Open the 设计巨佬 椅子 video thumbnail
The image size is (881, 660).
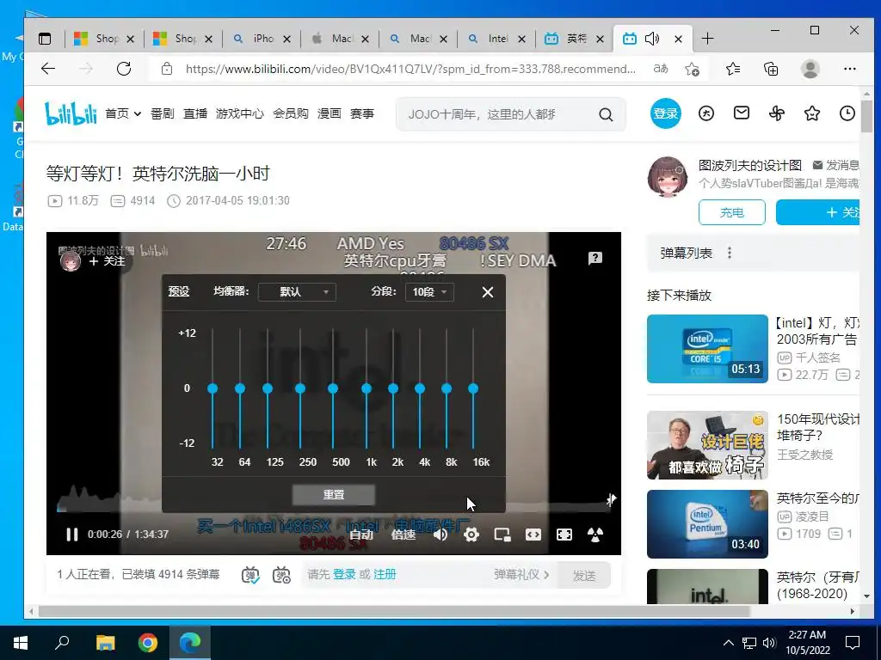(707, 445)
